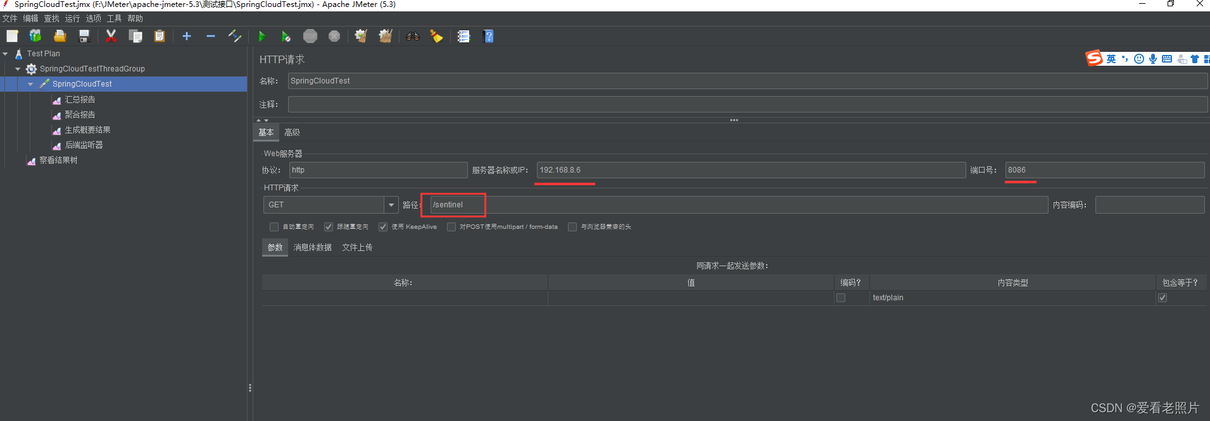The image size is (1210, 421).
Task: Activate Sogou voice input microphone
Action: point(1153,59)
